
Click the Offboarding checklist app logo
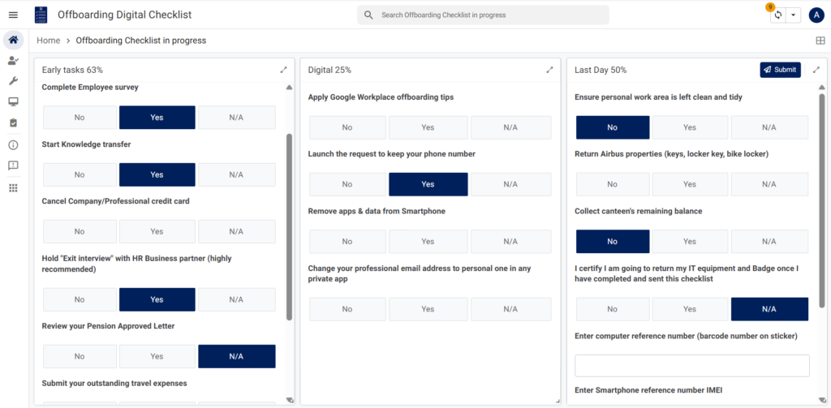tap(41, 15)
